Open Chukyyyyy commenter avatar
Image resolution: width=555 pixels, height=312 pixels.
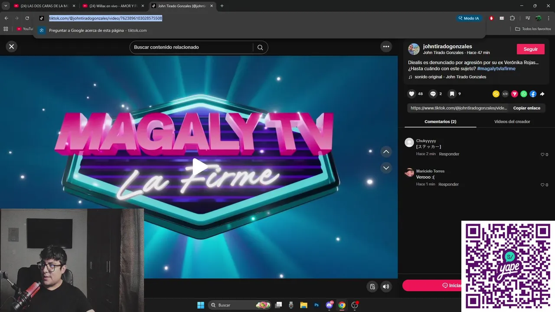[x=409, y=143]
